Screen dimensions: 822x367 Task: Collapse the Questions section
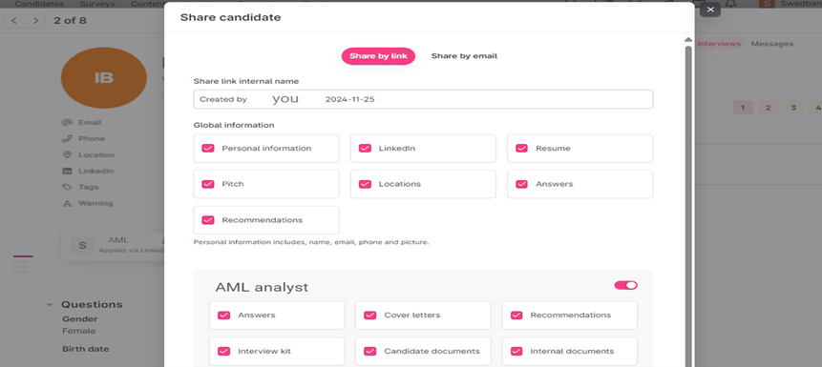pyautogui.click(x=50, y=305)
